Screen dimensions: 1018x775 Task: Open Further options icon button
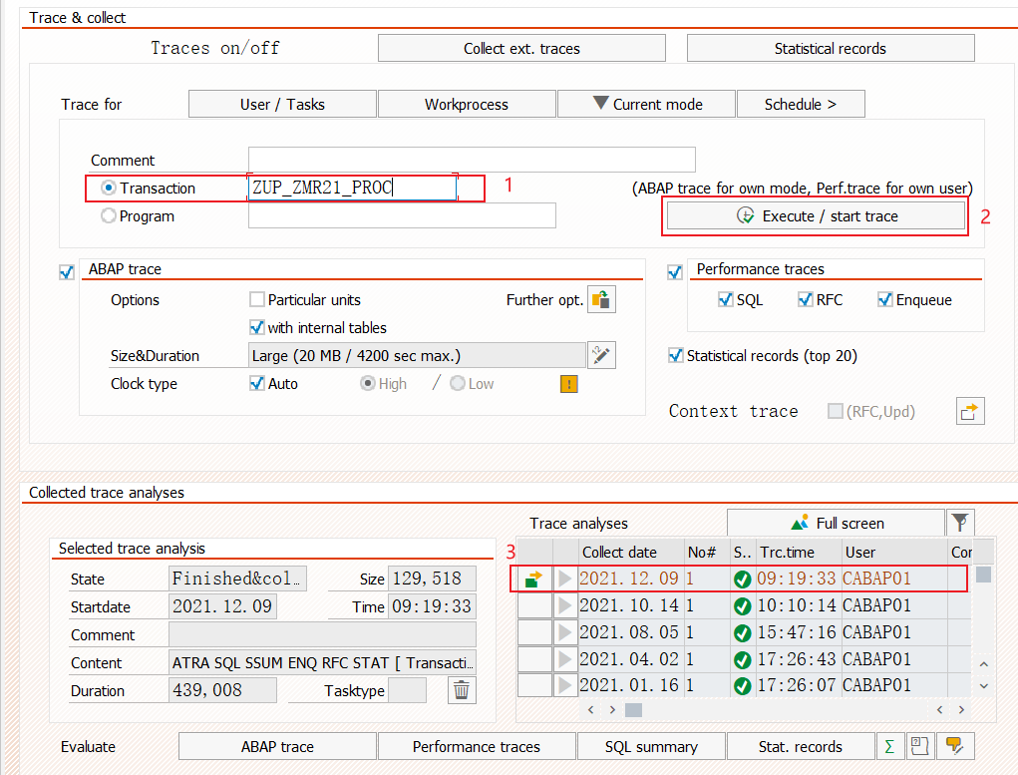601,299
